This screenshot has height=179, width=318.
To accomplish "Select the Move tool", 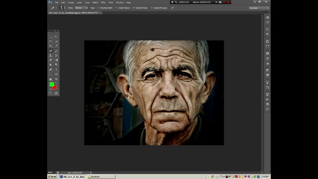I will (x=56, y=37).
